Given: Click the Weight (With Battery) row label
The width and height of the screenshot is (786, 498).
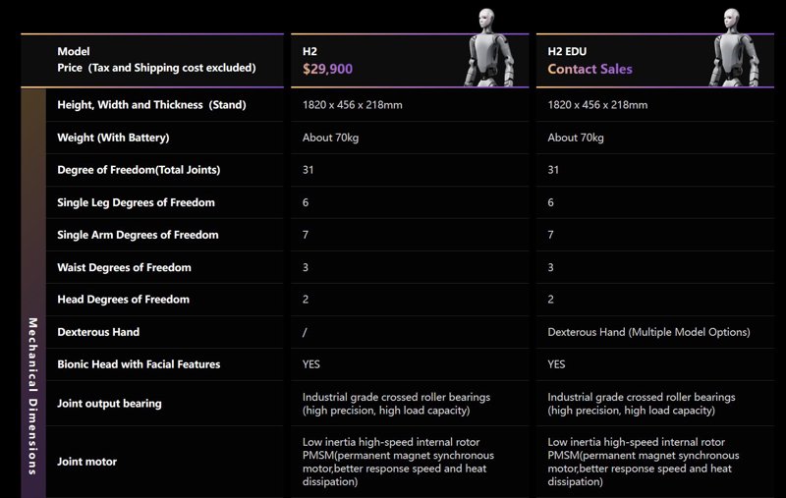Looking at the screenshot, I should pyautogui.click(x=113, y=138).
